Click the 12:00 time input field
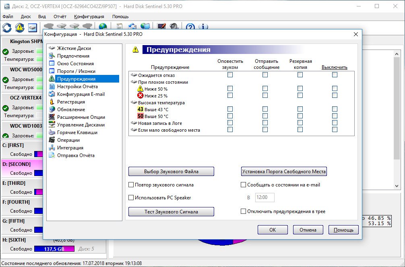405x267 pixels. coord(265,197)
